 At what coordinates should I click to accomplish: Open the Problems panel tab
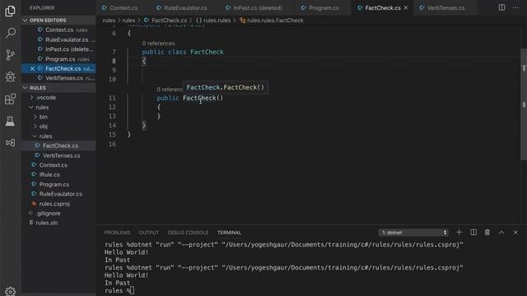tap(117, 233)
